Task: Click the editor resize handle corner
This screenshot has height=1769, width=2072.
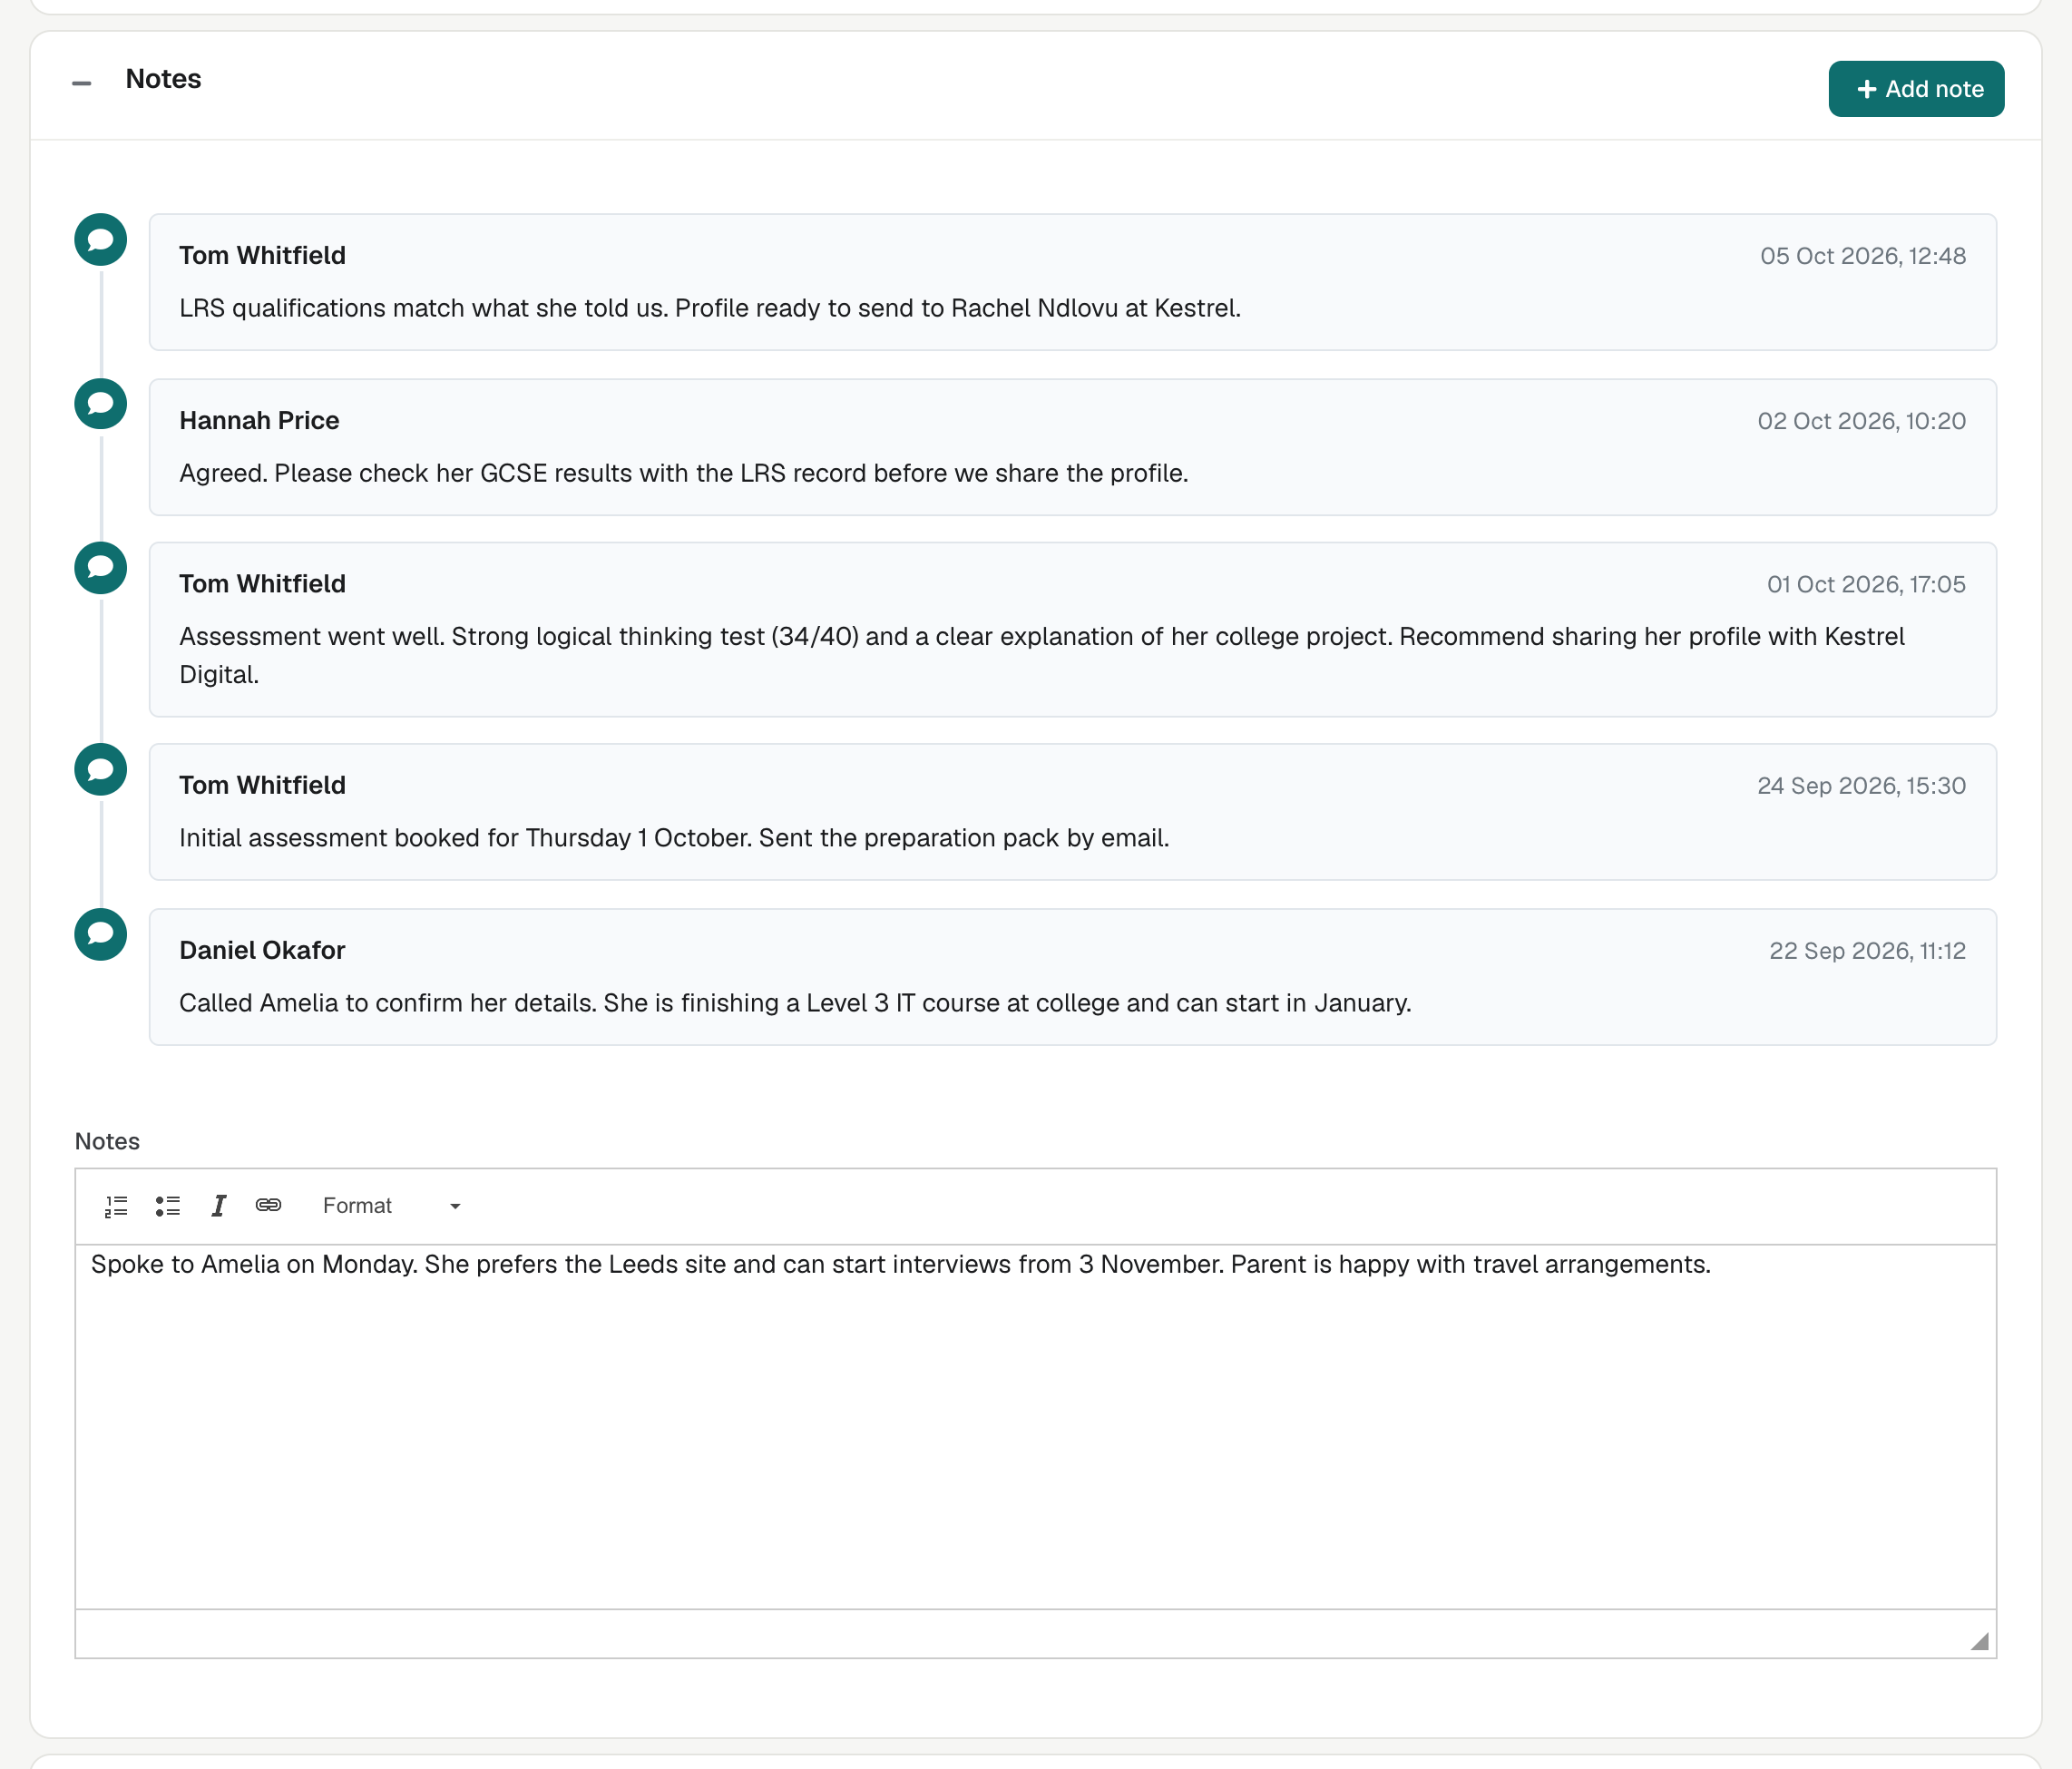Action: tap(1980, 1642)
